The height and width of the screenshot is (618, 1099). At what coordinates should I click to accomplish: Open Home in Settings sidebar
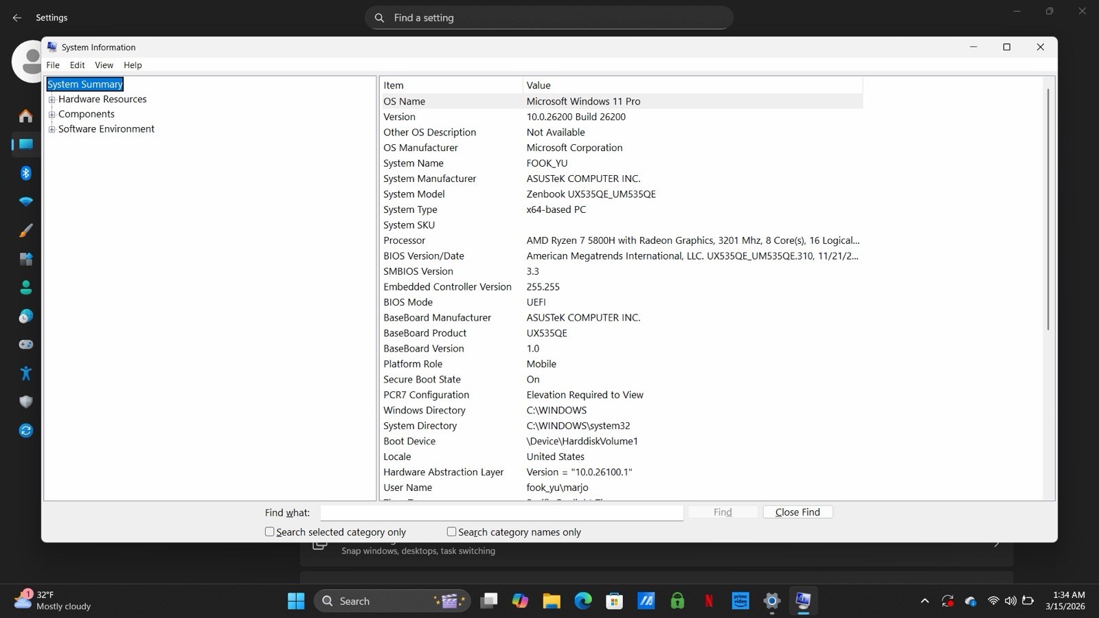pos(25,115)
